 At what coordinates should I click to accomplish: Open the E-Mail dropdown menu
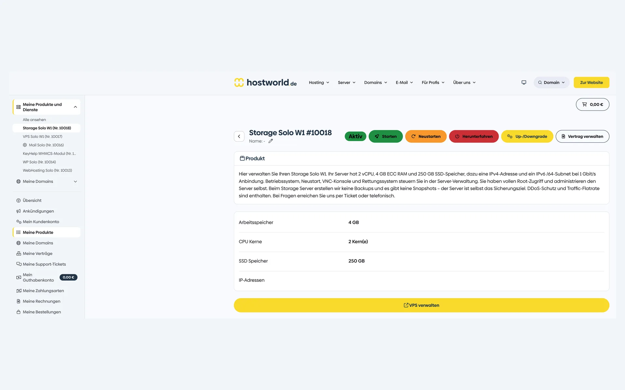[x=404, y=83]
